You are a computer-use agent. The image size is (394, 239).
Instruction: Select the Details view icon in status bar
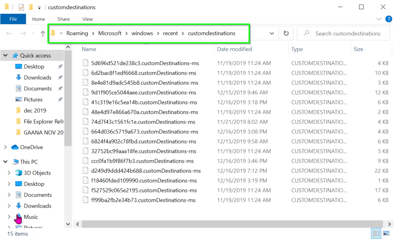(376, 233)
